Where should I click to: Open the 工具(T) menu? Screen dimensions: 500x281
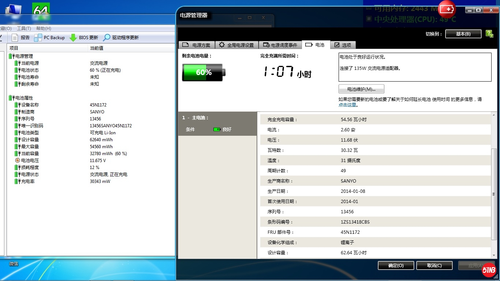pyautogui.click(x=24, y=28)
